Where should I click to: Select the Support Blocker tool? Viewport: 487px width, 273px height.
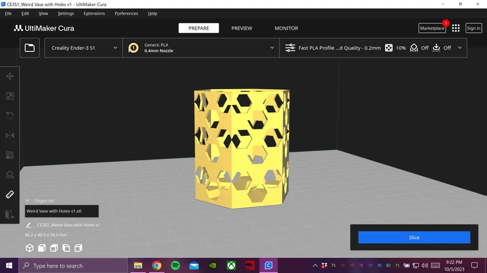10,175
